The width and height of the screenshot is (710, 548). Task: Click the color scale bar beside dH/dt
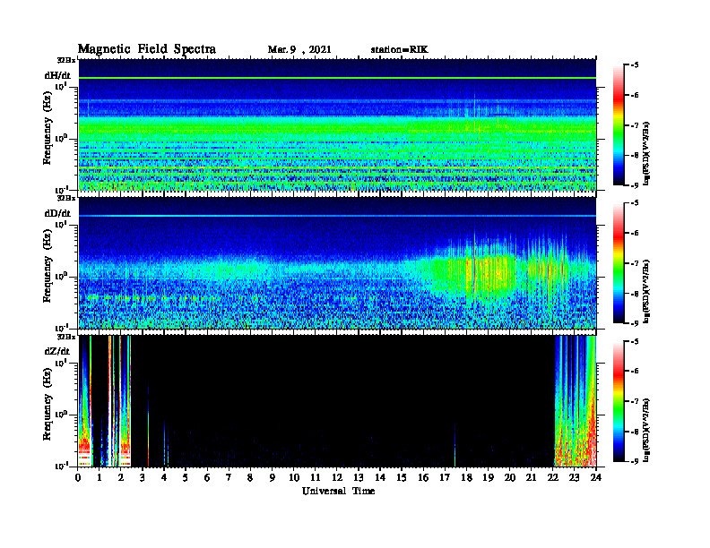coord(619,124)
